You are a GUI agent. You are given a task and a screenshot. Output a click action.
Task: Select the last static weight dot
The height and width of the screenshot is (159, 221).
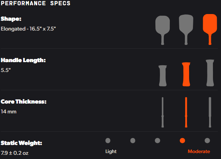click(x=207, y=140)
